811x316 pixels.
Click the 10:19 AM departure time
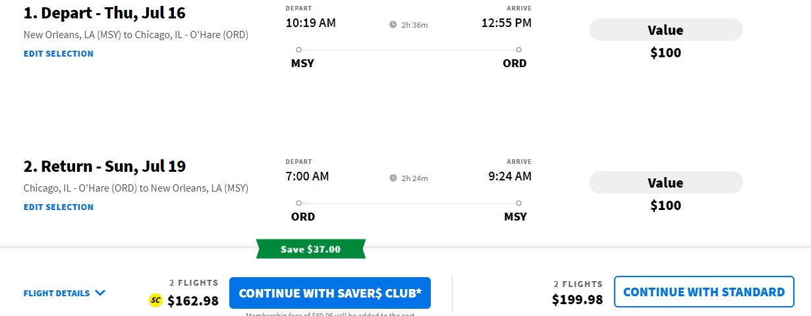310,23
